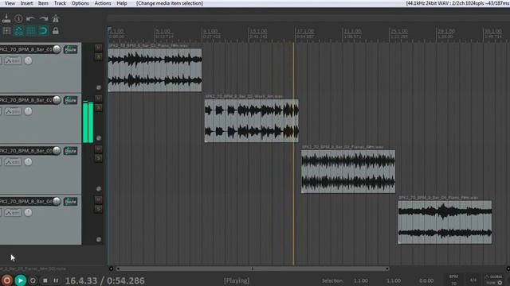Mute the Bar_02 track

[98, 99]
